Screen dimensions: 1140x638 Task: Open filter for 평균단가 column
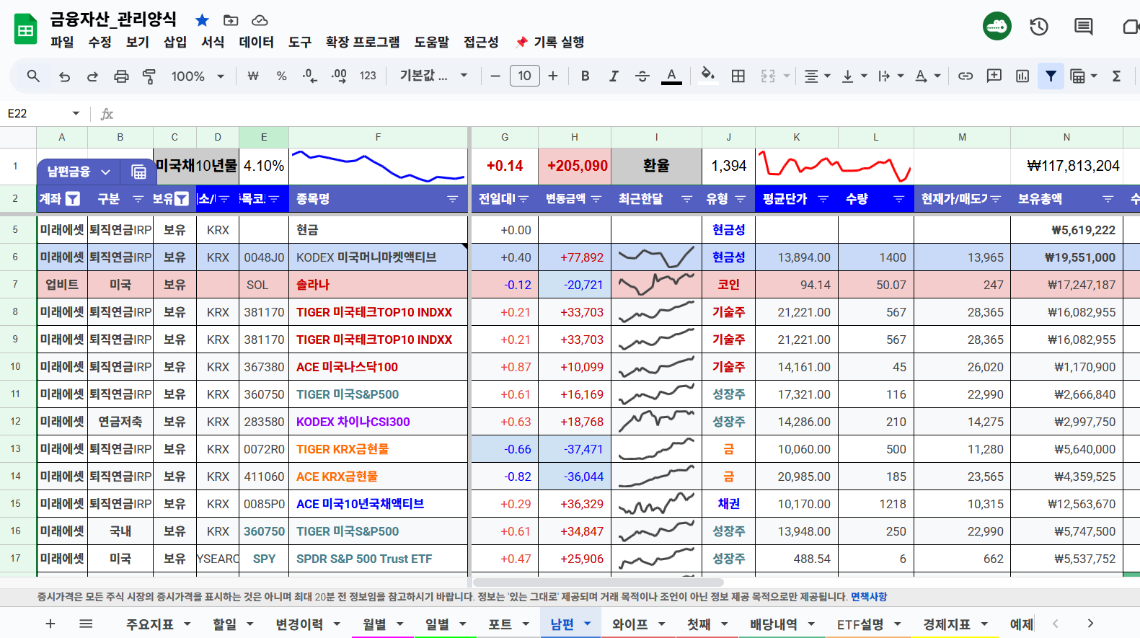click(x=823, y=199)
